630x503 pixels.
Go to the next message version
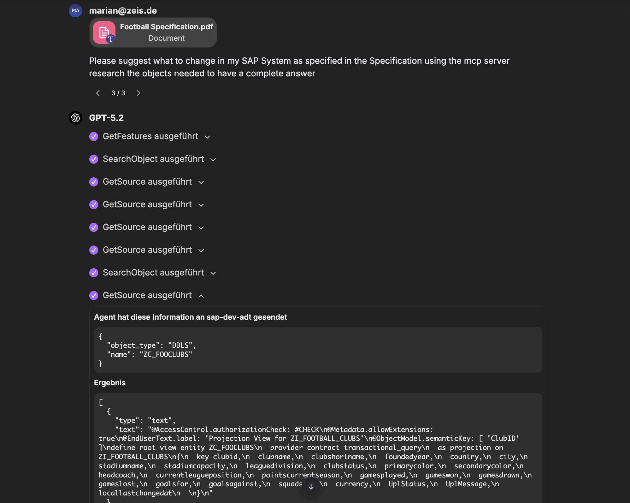tap(138, 93)
